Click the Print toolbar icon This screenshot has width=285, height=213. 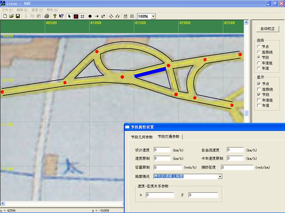46,16
